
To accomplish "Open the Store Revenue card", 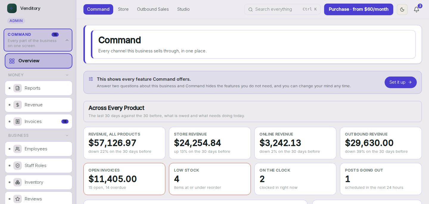I will click(x=210, y=143).
